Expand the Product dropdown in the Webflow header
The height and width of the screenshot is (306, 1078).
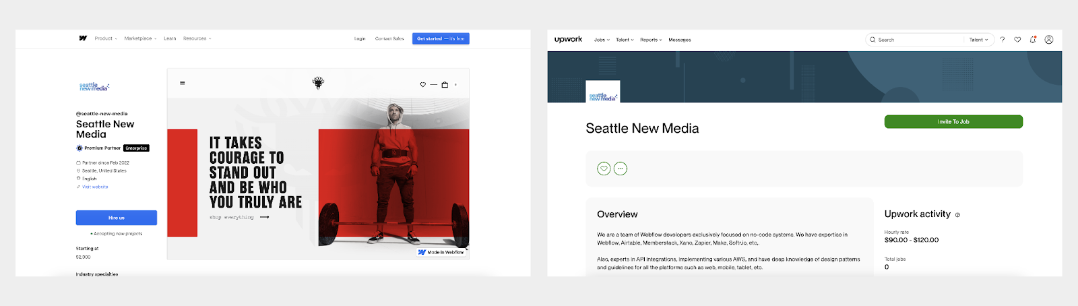coord(106,38)
